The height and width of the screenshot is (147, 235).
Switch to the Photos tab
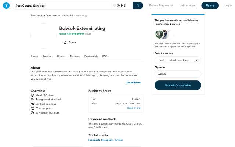click(61, 56)
